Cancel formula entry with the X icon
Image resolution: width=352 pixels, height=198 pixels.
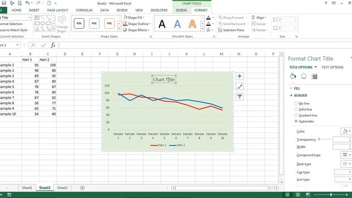pyautogui.click(x=33, y=45)
